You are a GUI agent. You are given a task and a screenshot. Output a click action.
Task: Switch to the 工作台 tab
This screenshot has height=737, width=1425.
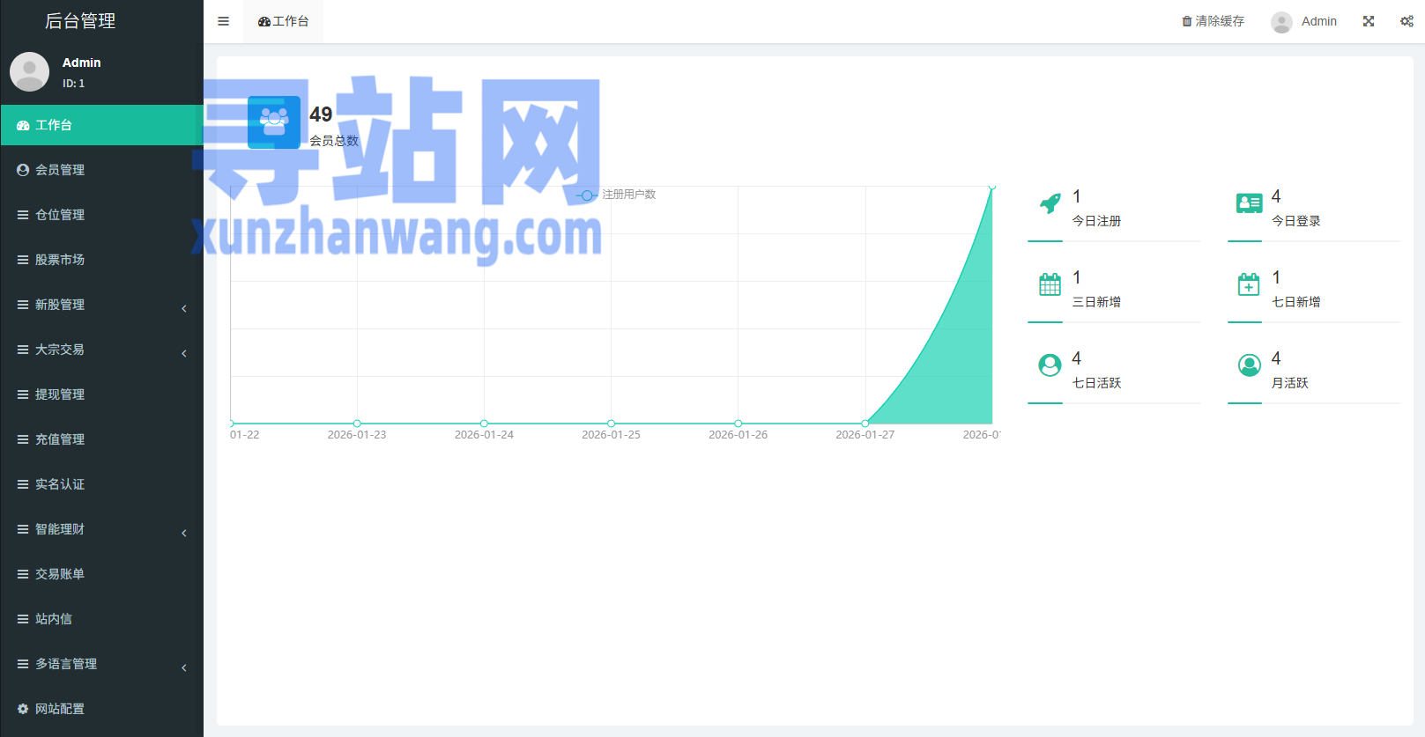tap(284, 21)
